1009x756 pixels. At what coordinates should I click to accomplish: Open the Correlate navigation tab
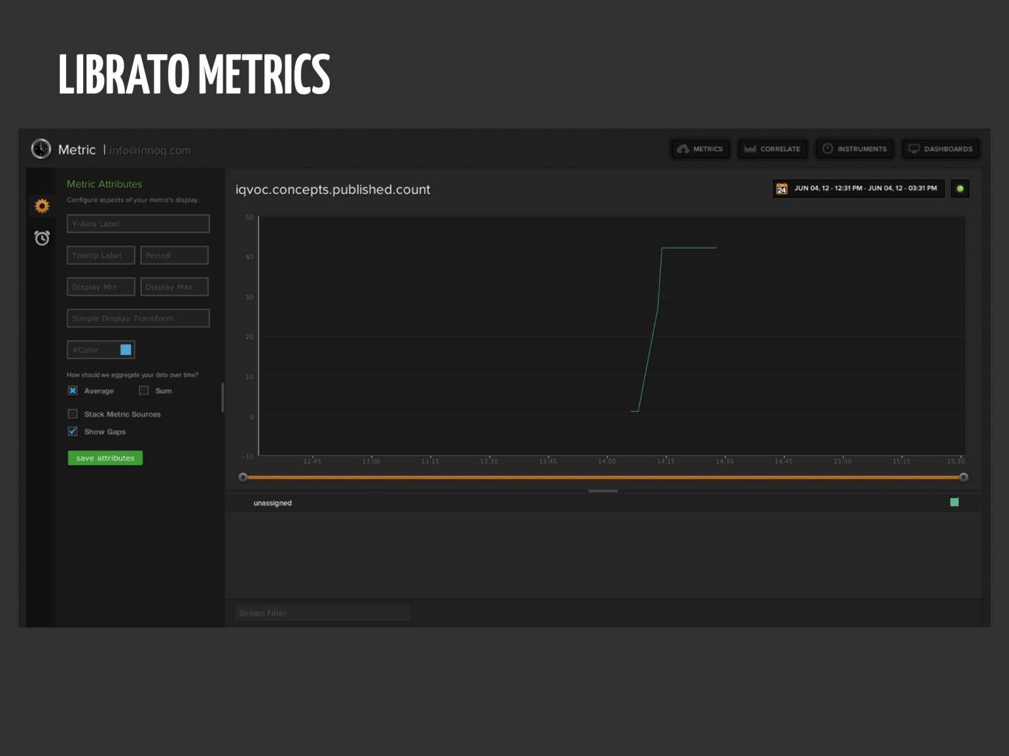coord(773,149)
